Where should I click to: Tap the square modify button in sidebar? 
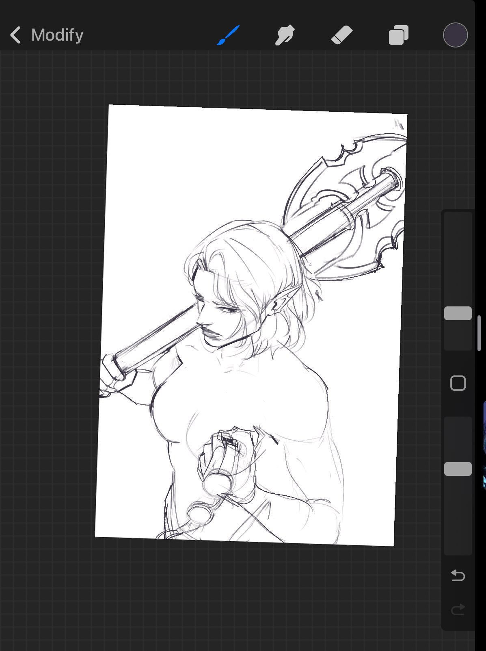point(458,383)
